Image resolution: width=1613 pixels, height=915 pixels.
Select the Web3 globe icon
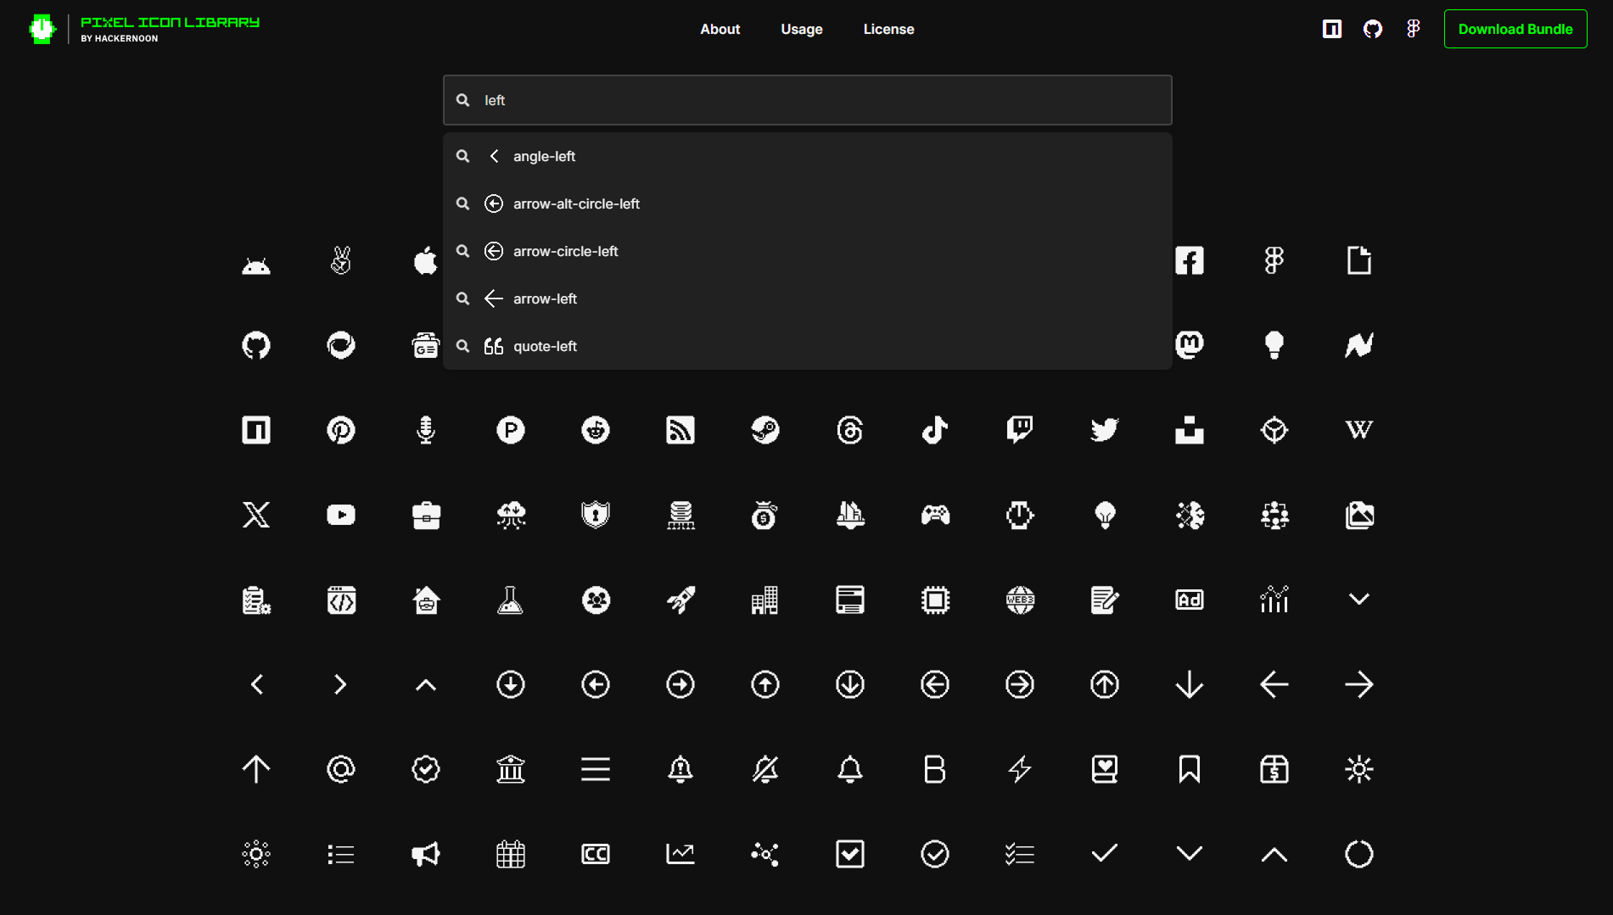(x=1020, y=600)
